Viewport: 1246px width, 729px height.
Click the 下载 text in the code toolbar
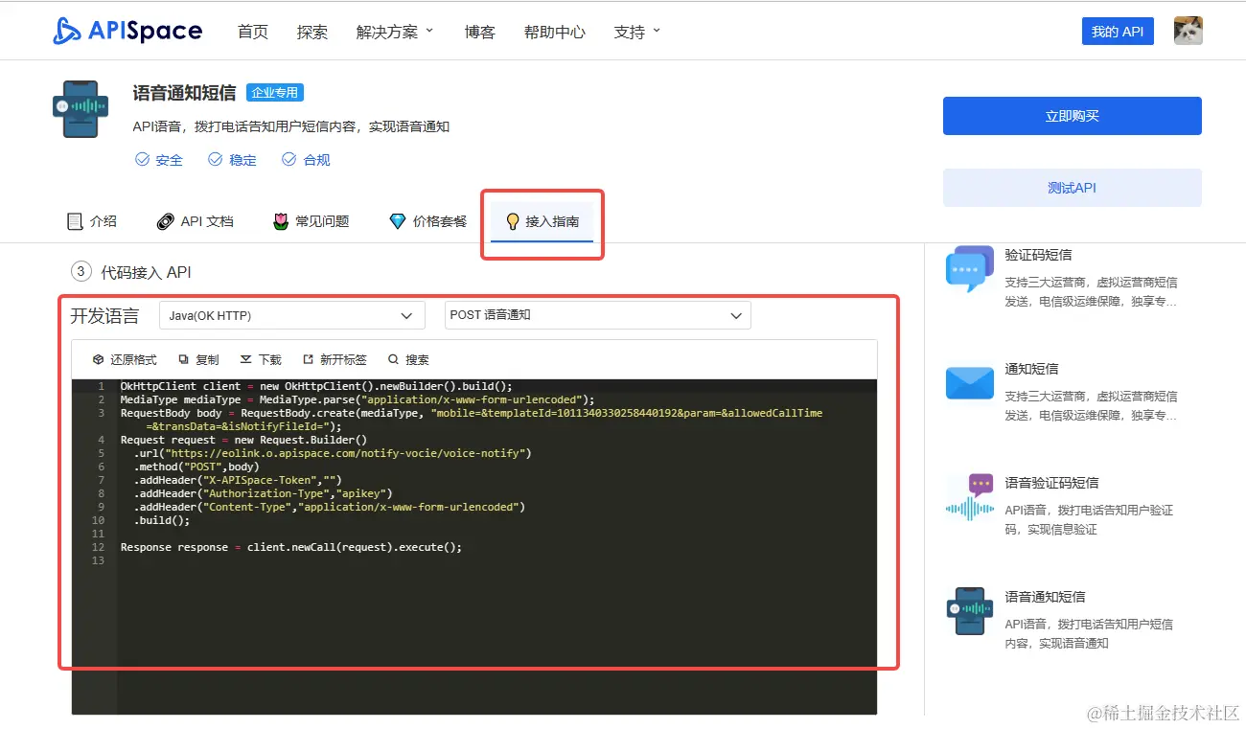(270, 359)
